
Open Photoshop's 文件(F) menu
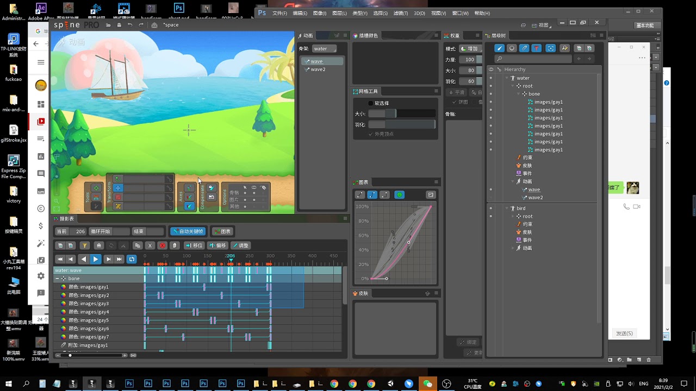pos(279,13)
